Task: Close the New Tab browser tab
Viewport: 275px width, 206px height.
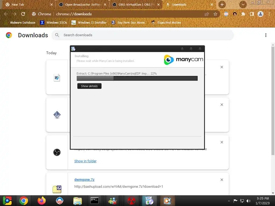Action: (x=51, y=5)
